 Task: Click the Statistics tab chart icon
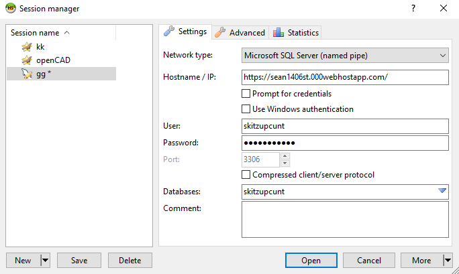click(278, 32)
